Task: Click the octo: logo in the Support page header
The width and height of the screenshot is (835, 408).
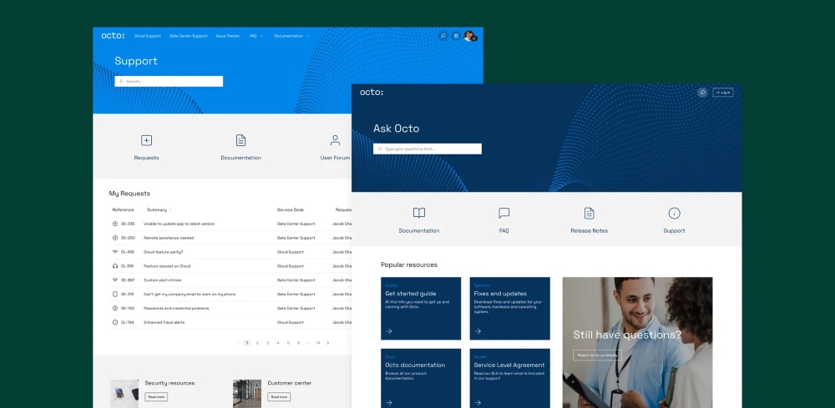Action: coord(113,36)
